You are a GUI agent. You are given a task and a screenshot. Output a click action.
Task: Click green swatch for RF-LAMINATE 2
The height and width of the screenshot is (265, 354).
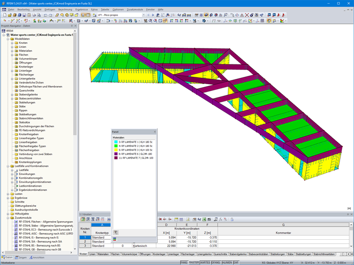[x=116, y=146]
